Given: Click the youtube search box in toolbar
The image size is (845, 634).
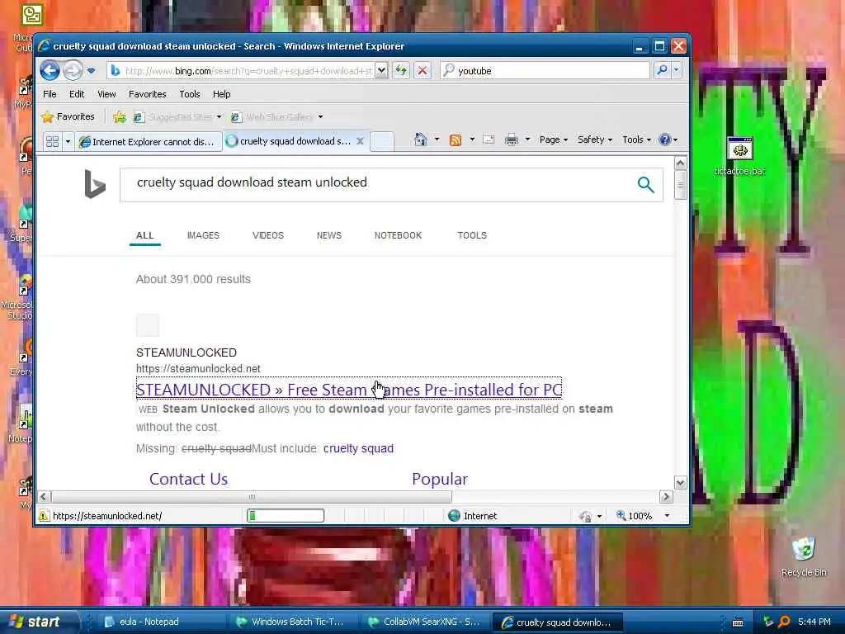Looking at the screenshot, I should coord(545,71).
